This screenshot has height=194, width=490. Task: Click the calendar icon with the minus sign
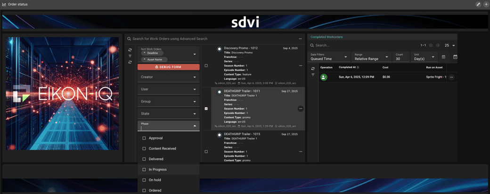pos(455,57)
